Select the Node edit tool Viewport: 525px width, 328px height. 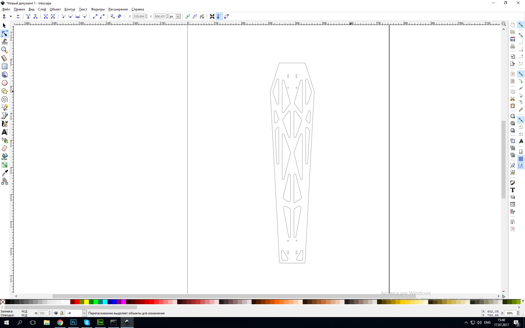4,34
